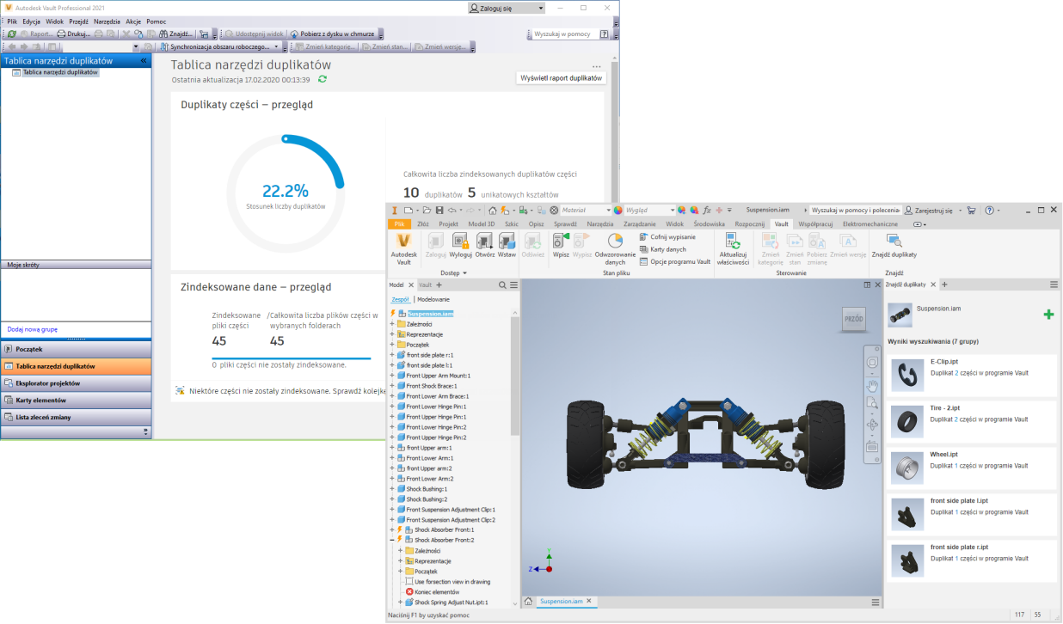The image size is (1063, 624).
Task: Open the Narzędzia menu in Vault
Action: coord(108,21)
